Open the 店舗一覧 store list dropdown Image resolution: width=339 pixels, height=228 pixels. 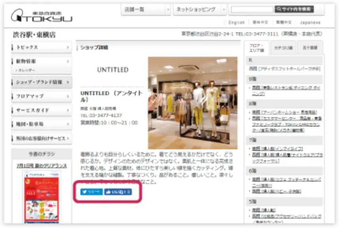pyautogui.click(x=145, y=9)
